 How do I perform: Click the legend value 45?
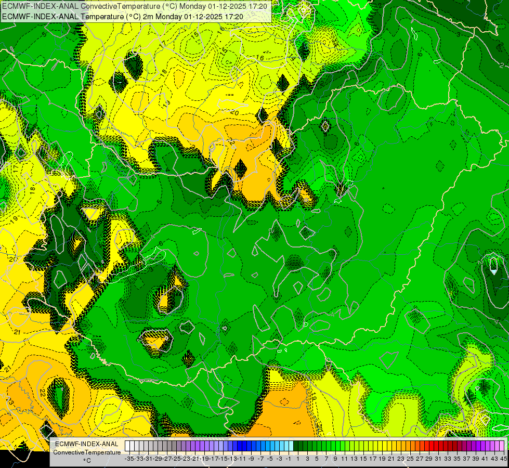pos(503,459)
